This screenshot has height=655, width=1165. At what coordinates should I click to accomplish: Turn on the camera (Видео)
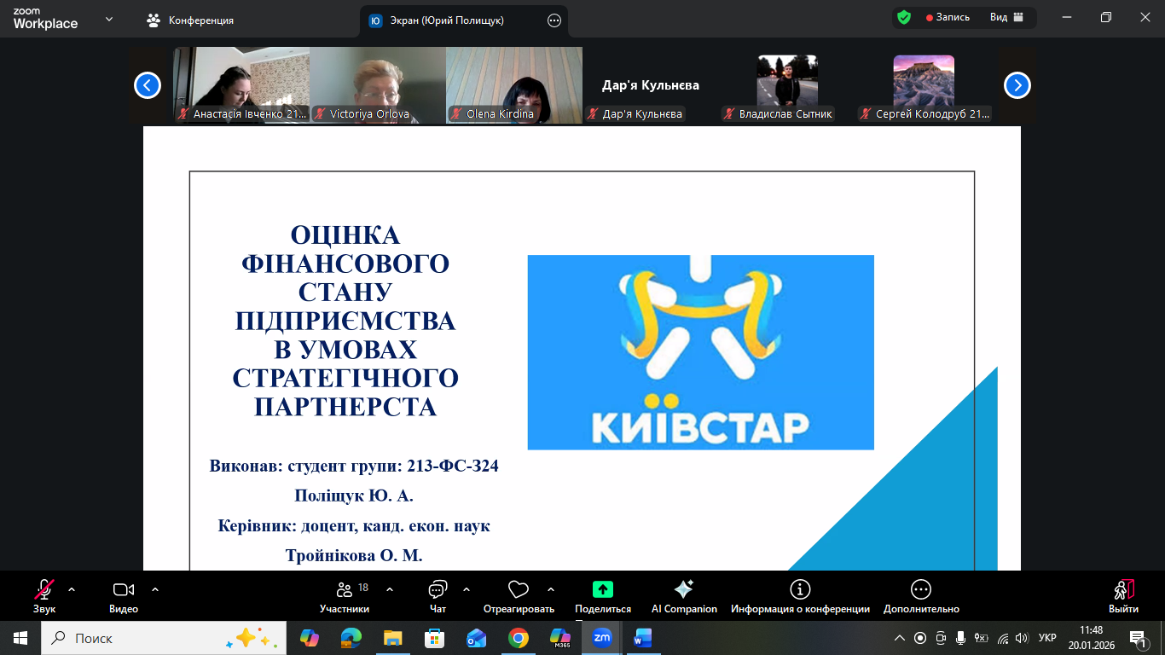pos(124,589)
